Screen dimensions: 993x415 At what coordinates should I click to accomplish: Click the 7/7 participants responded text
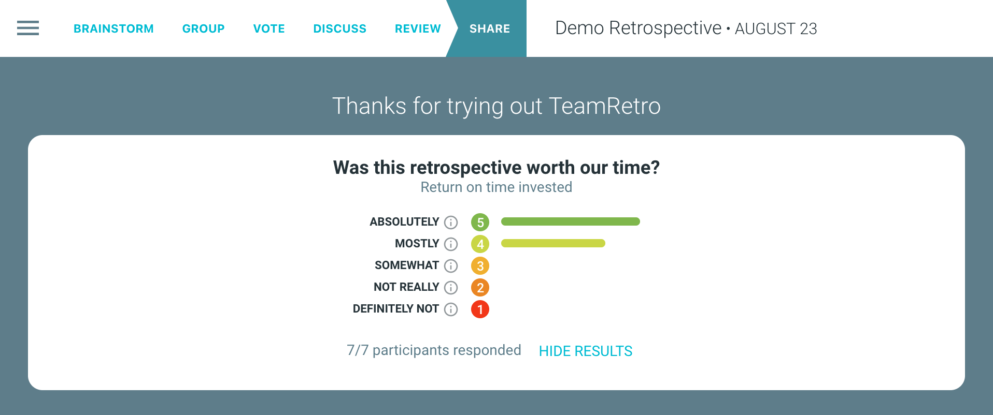(433, 350)
